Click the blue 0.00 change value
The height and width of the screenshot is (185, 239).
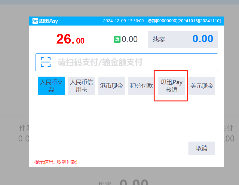(x=203, y=39)
